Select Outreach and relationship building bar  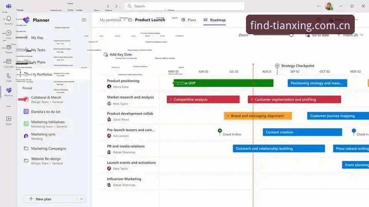(279, 149)
